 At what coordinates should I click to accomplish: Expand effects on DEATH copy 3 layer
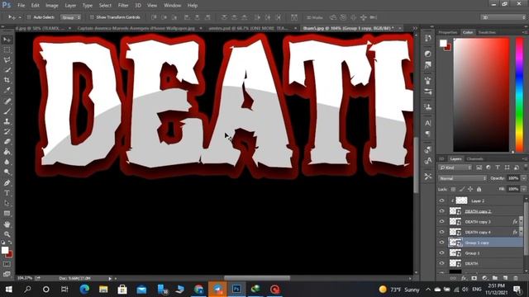click(x=521, y=222)
